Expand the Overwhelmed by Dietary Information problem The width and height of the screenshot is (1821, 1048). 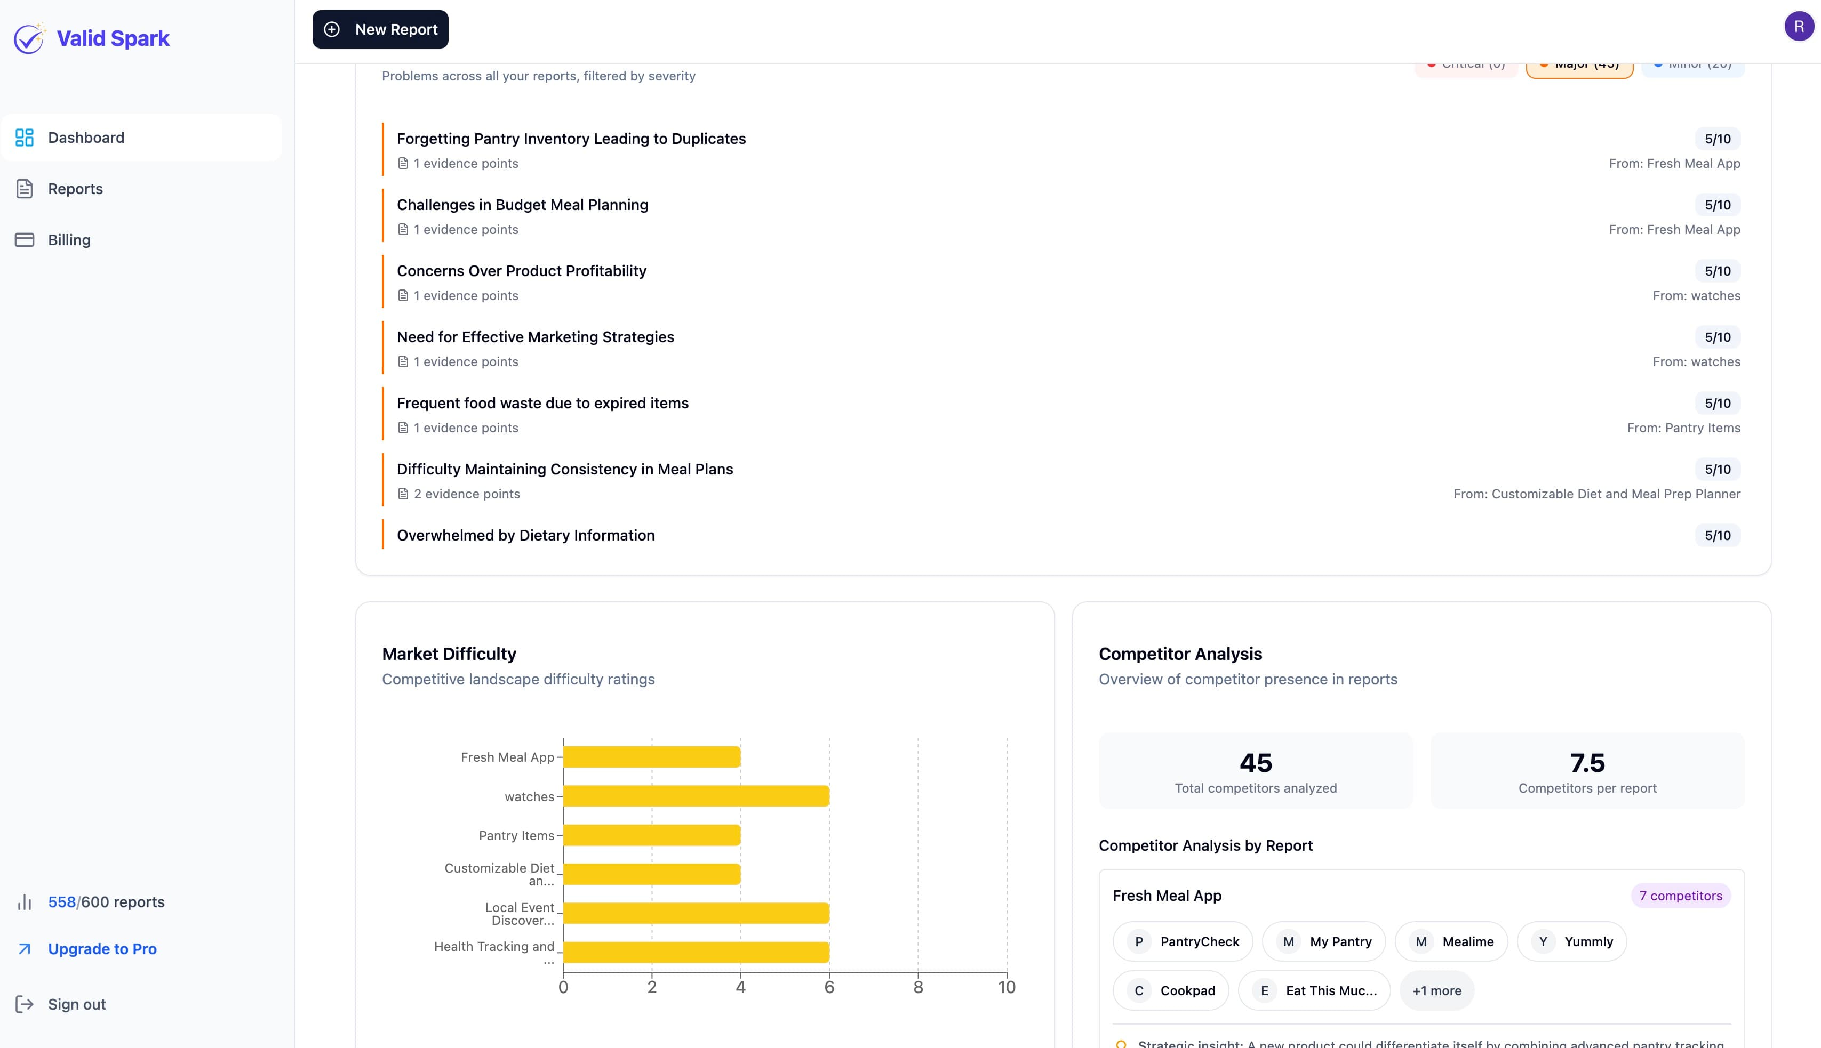[525, 535]
